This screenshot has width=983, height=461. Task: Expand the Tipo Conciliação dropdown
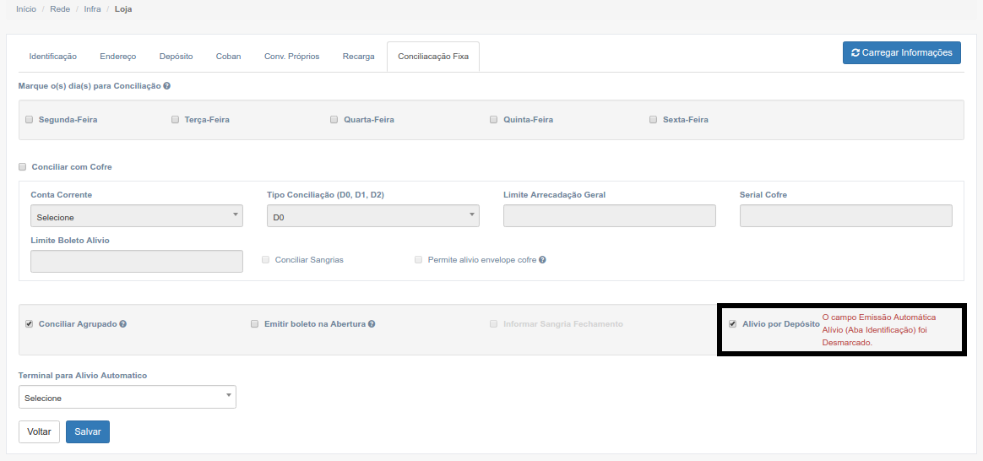pyautogui.click(x=372, y=217)
